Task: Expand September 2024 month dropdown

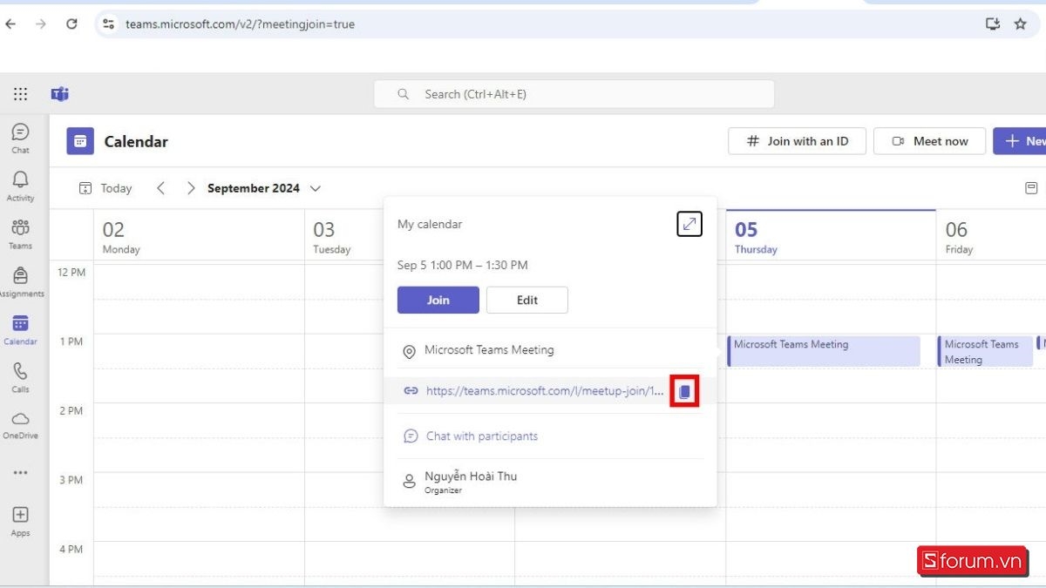Action: tap(264, 188)
